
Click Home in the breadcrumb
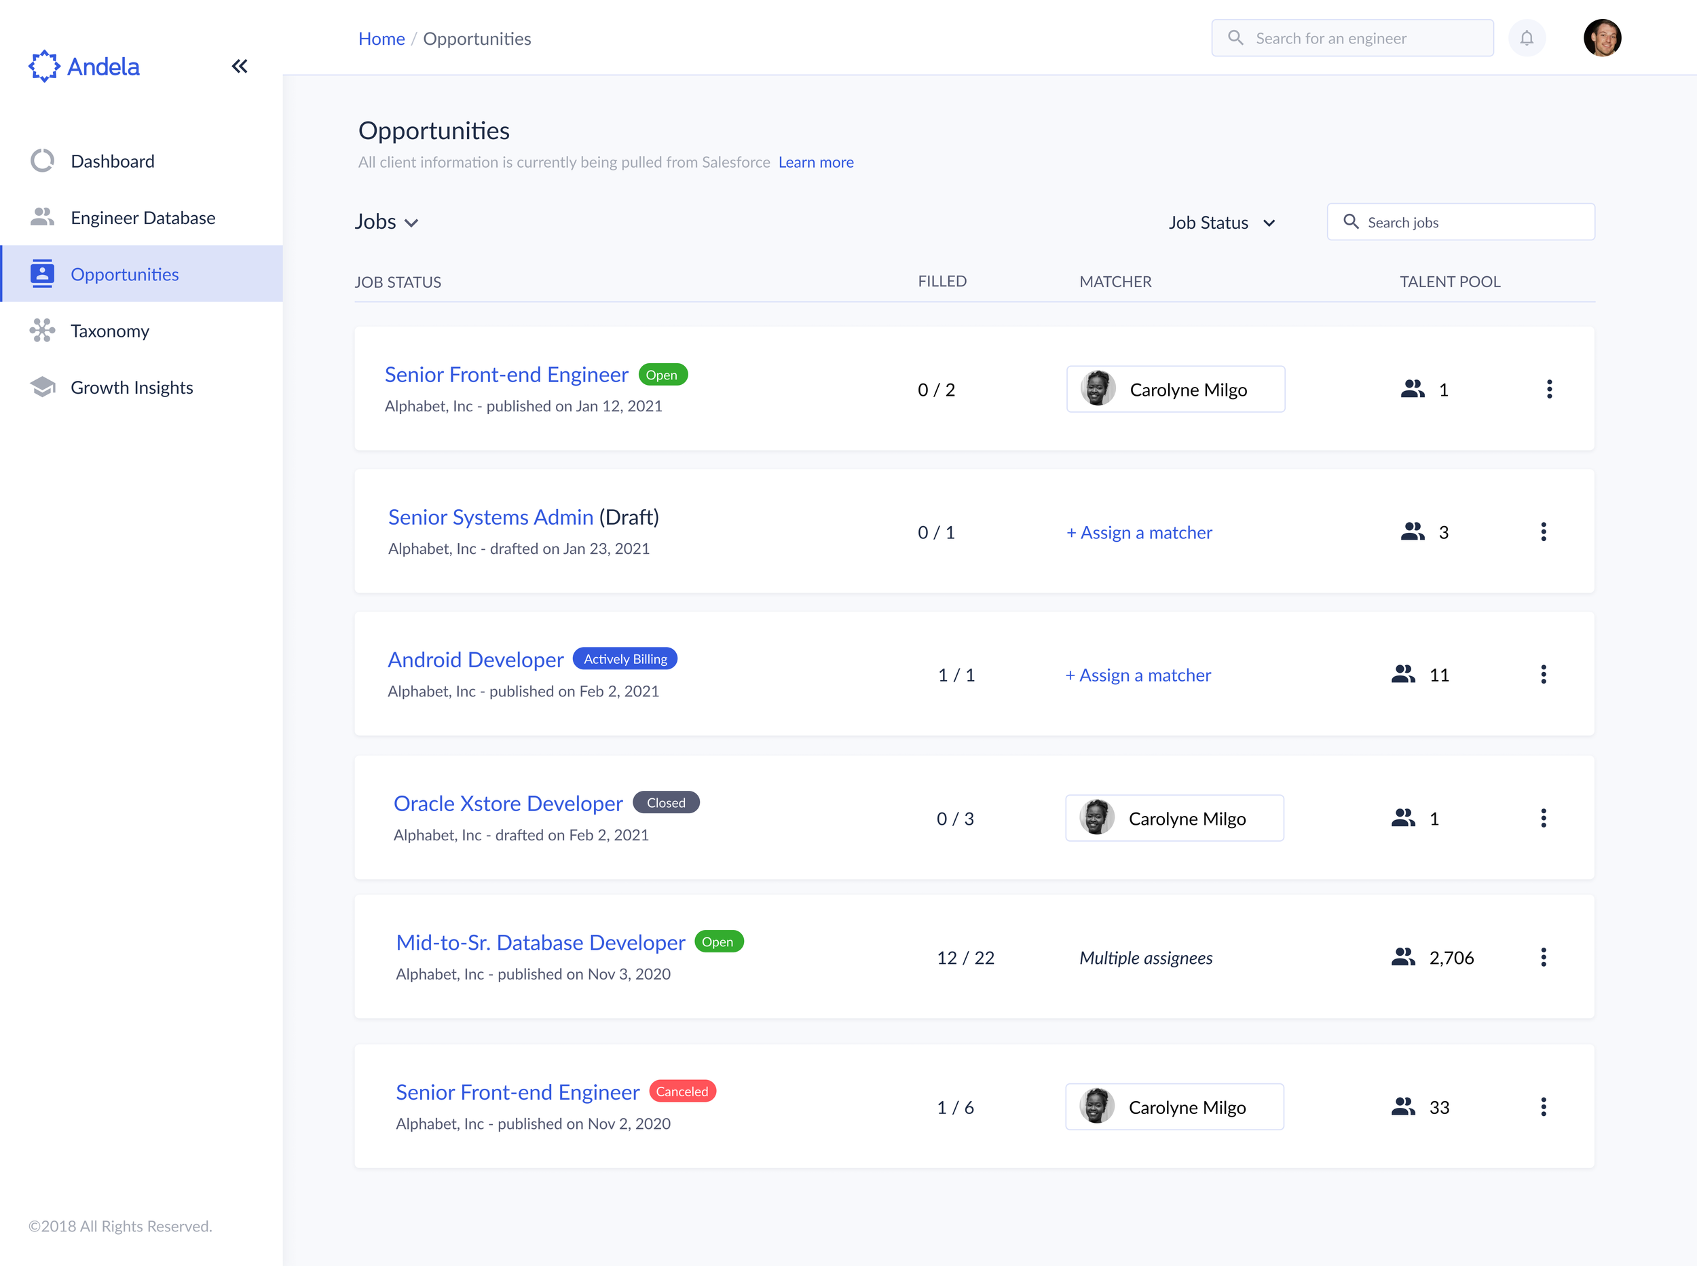click(381, 39)
